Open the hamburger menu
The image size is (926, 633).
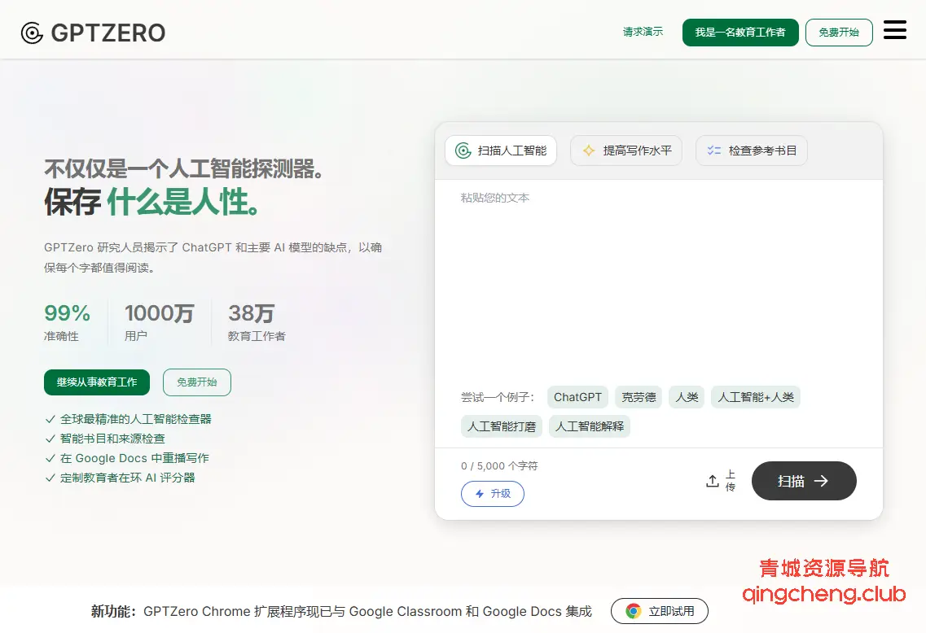coord(894,30)
